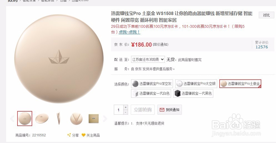The height and width of the screenshot is (143, 276).
Task: Select the gold box packaging thumbnail
Action: pyautogui.click(x=94, y=119)
